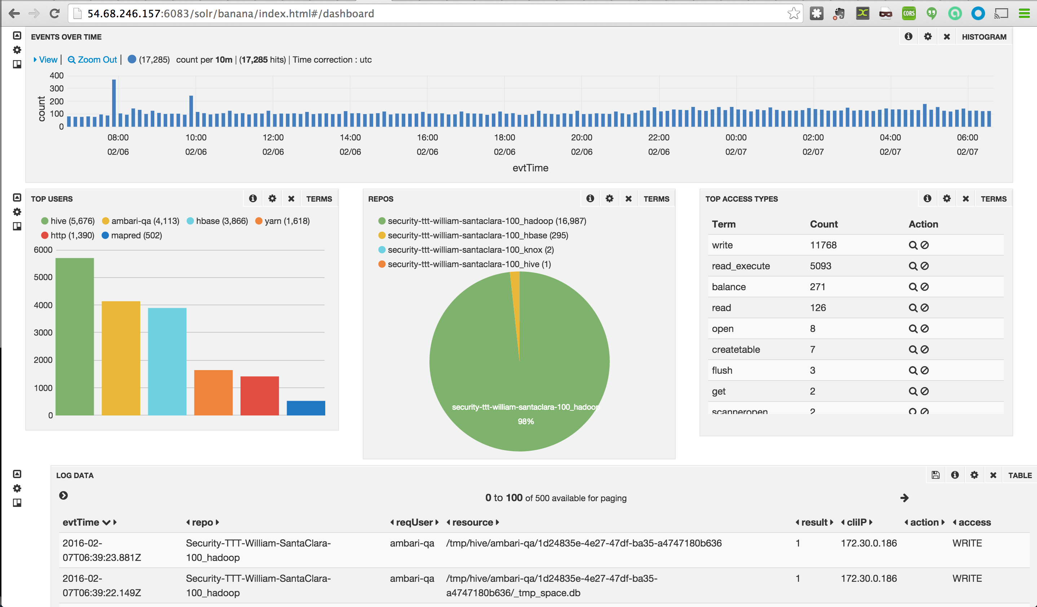The height and width of the screenshot is (607, 1037).
Task: Collapse the Top Users row using left icon
Action: click(x=17, y=198)
